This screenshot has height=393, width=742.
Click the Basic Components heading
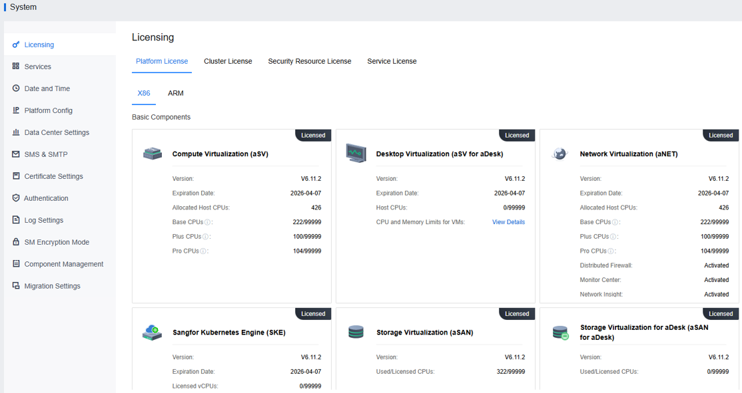pos(161,117)
